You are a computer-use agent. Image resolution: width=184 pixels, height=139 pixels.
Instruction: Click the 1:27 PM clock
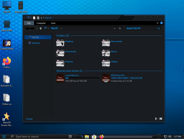click(177, 136)
